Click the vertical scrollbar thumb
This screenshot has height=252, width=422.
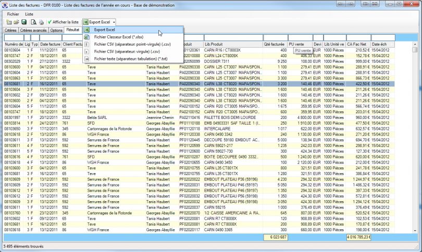[x=415, y=50]
